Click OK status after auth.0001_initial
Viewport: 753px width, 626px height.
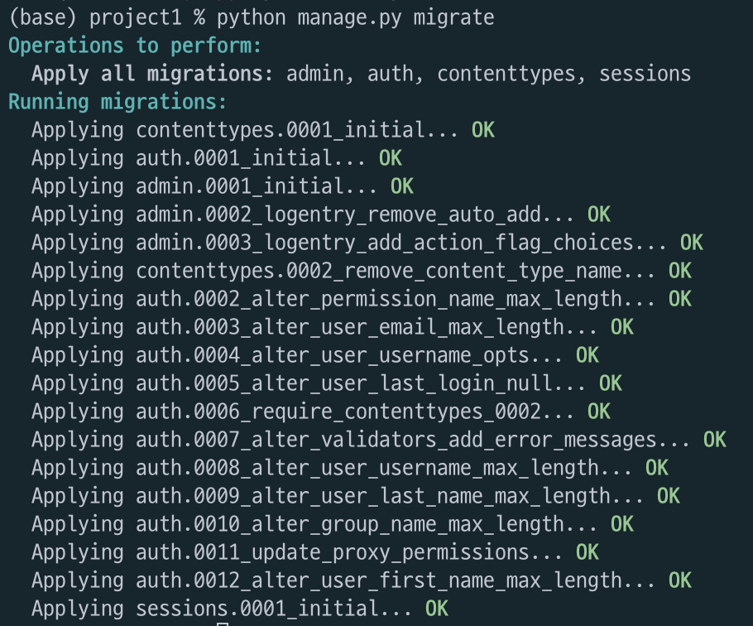[x=391, y=158]
